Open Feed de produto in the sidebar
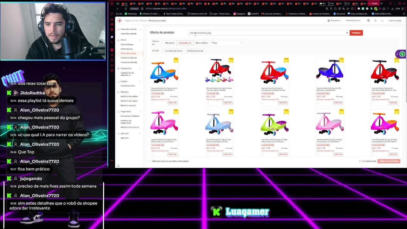The height and width of the screenshot is (229, 407). (x=128, y=86)
